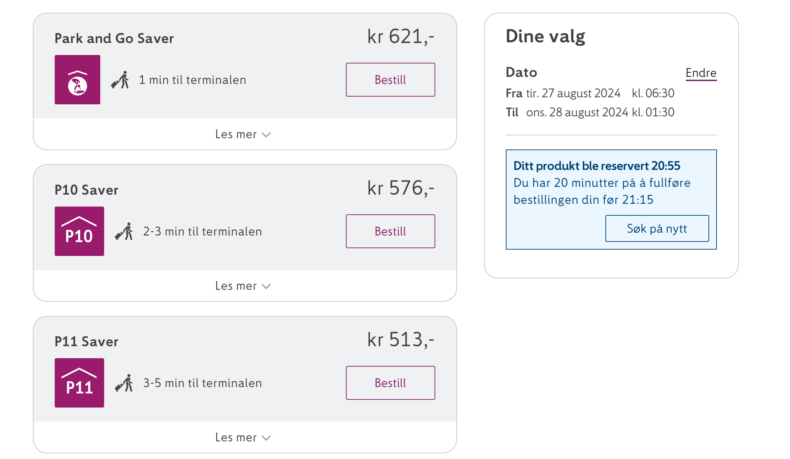Expand Les mer for P11 Saver
This screenshot has height=459, width=790.
coord(243,437)
